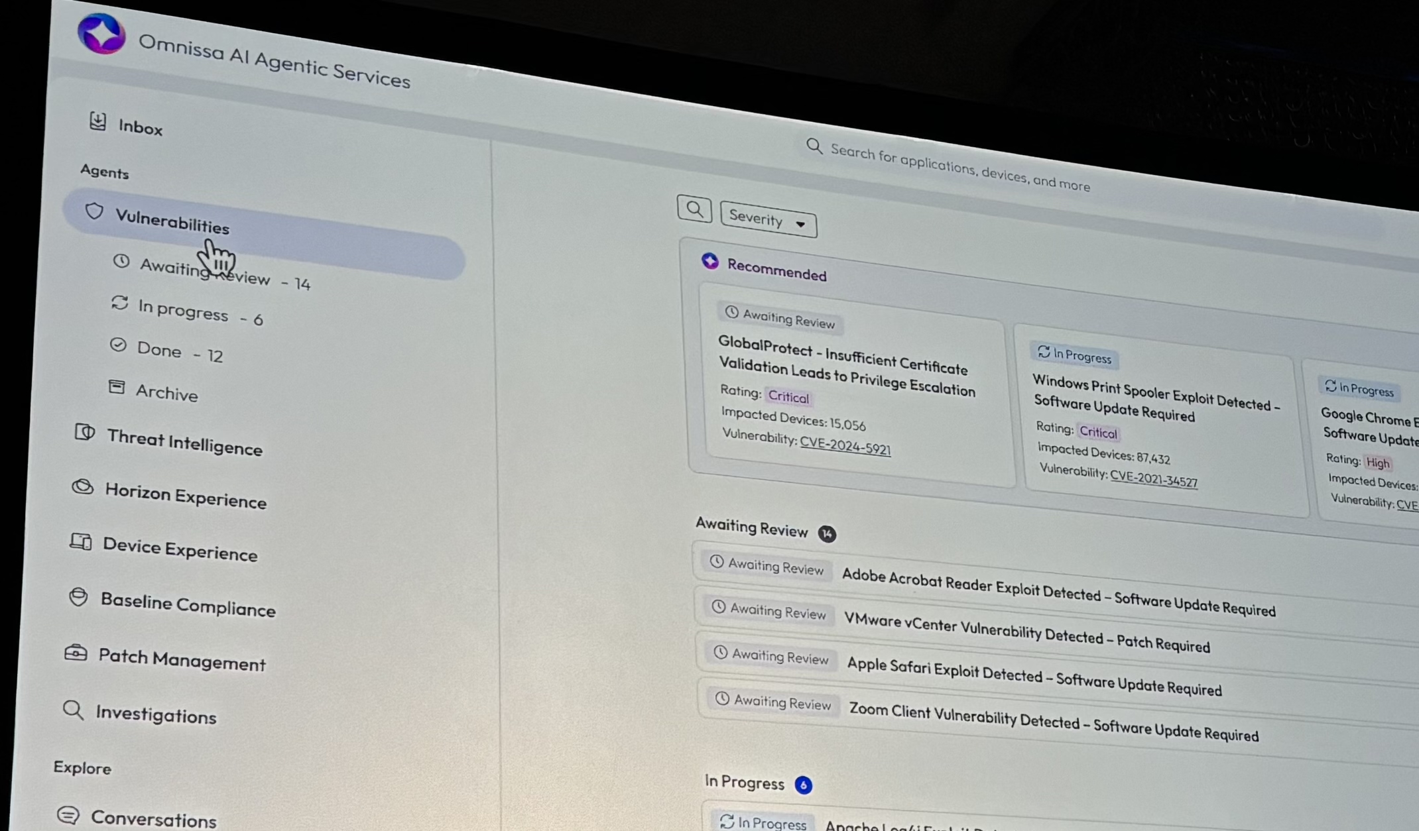This screenshot has width=1419, height=831.
Task: Click the Baseline Compliance icon
Action: 78,597
